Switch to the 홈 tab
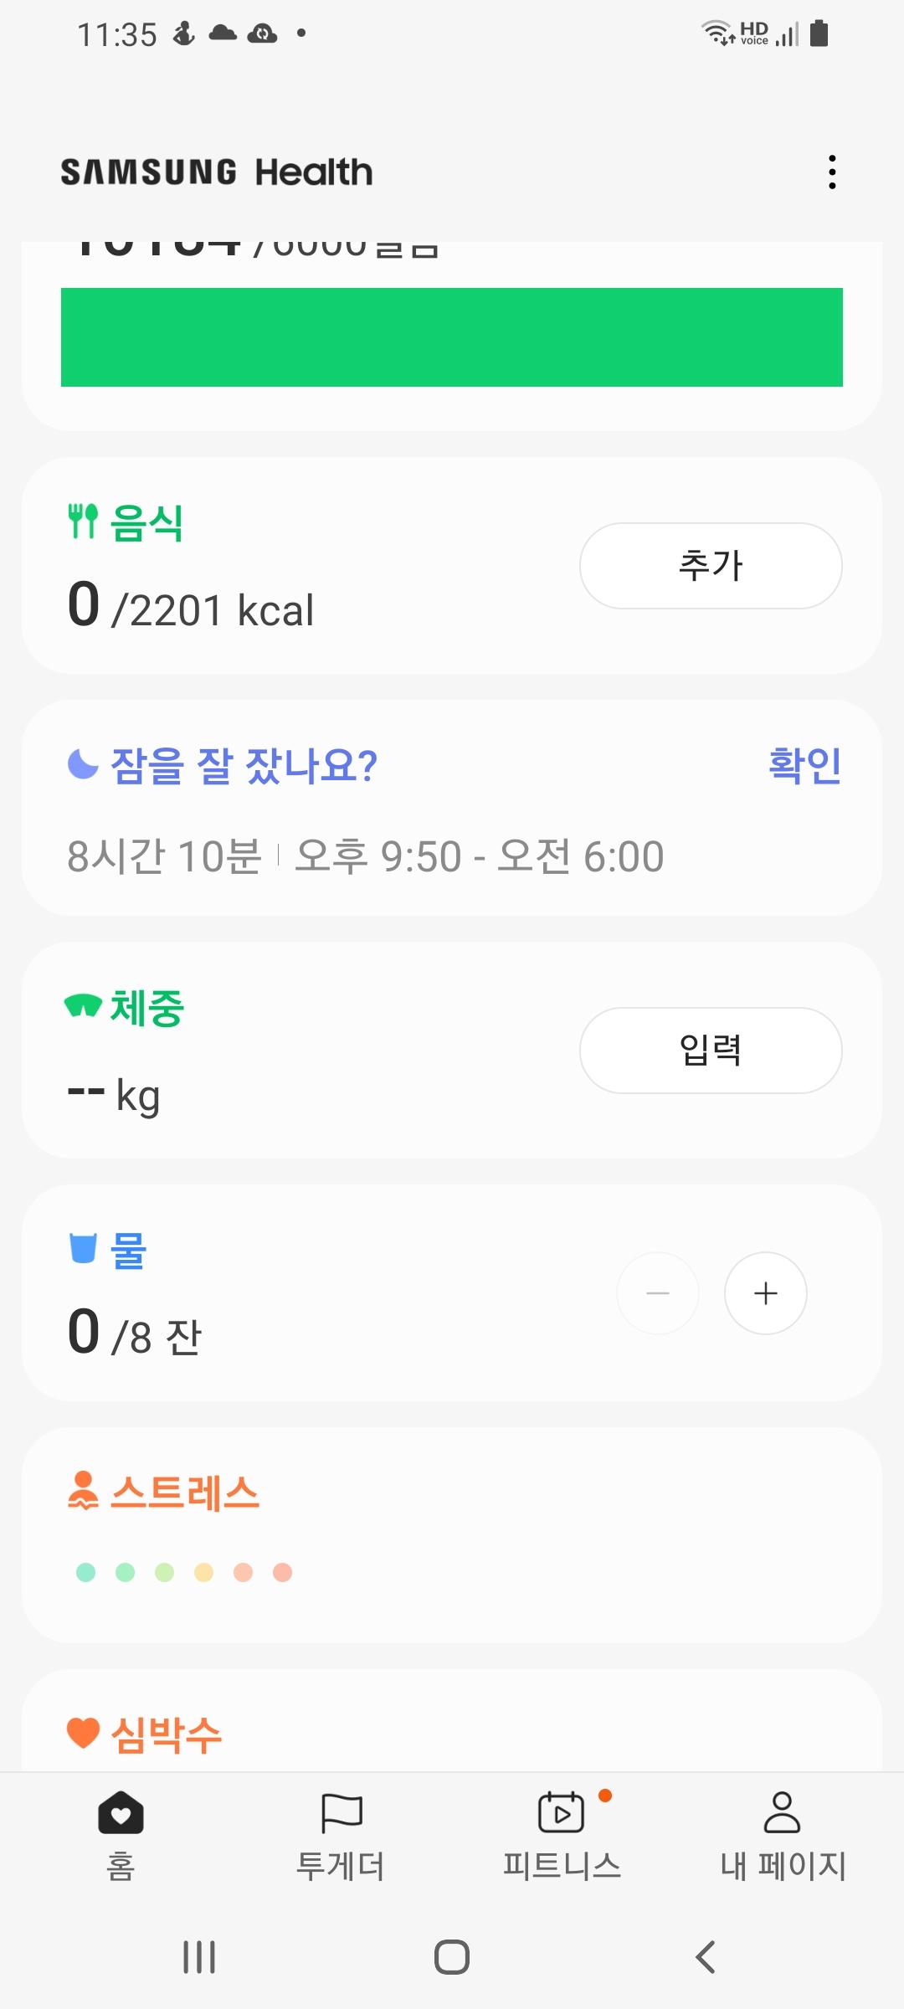 click(x=121, y=1833)
